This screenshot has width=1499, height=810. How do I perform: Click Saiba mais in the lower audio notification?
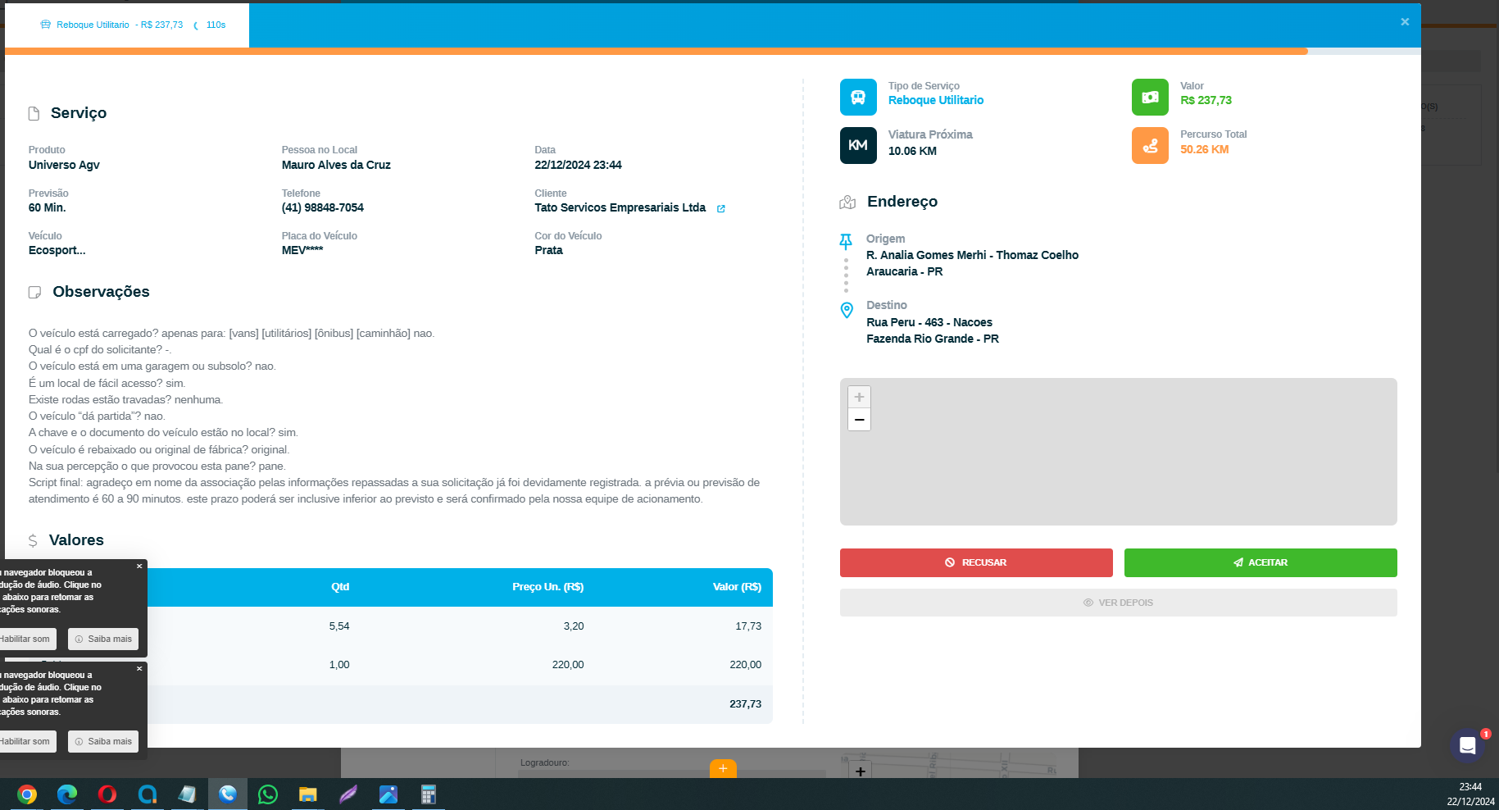pos(103,741)
